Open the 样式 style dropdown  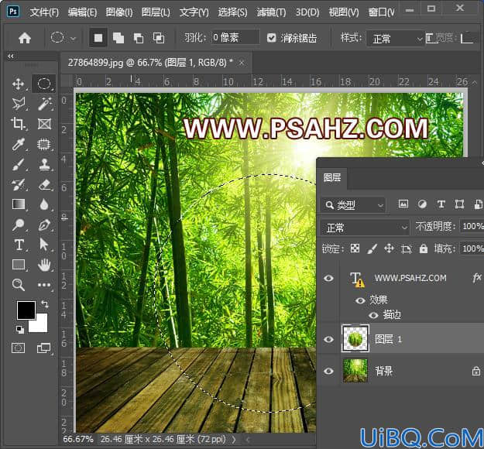[x=395, y=39]
